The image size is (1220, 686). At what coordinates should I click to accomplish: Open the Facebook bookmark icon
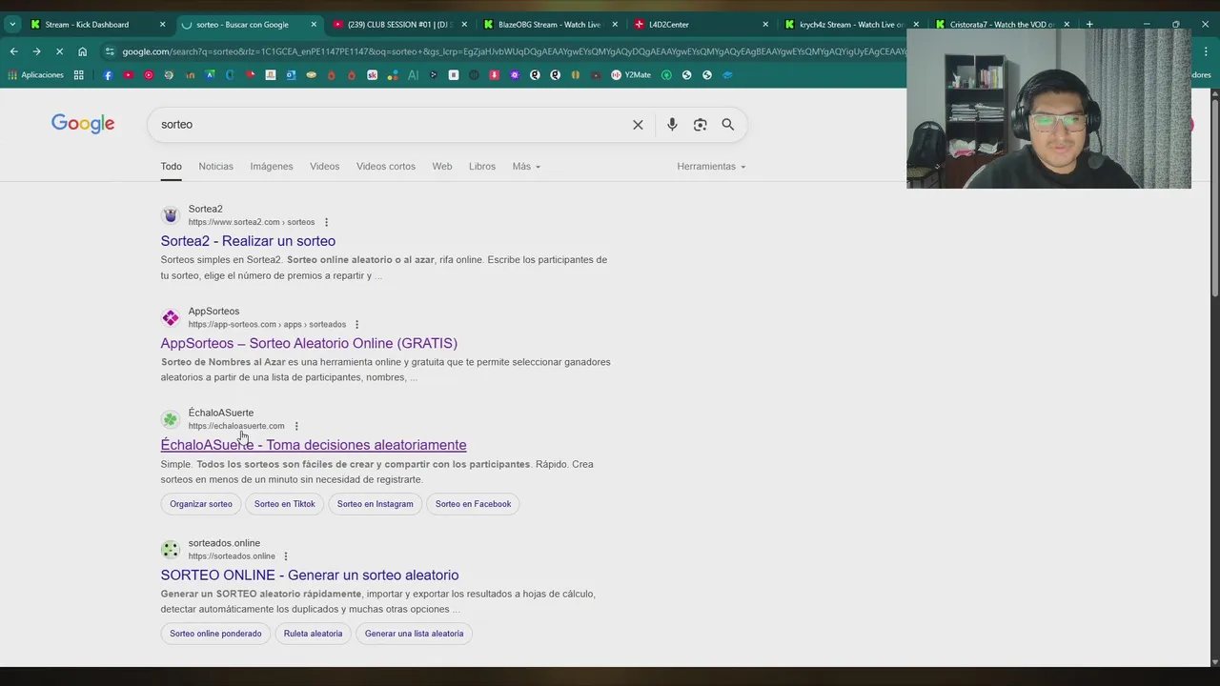(x=108, y=75)
